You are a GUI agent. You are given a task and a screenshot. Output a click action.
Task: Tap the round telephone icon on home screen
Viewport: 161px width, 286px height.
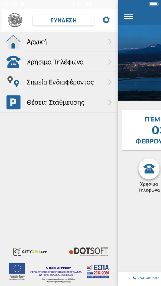click(x=149, y=169)
